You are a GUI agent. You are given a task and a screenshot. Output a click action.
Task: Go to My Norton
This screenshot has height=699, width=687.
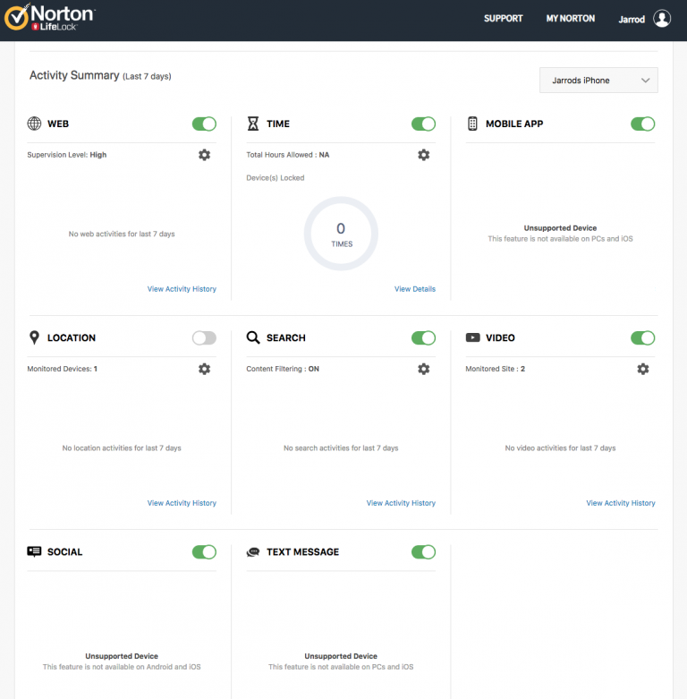pyautogui.click(x=570, y=19)
